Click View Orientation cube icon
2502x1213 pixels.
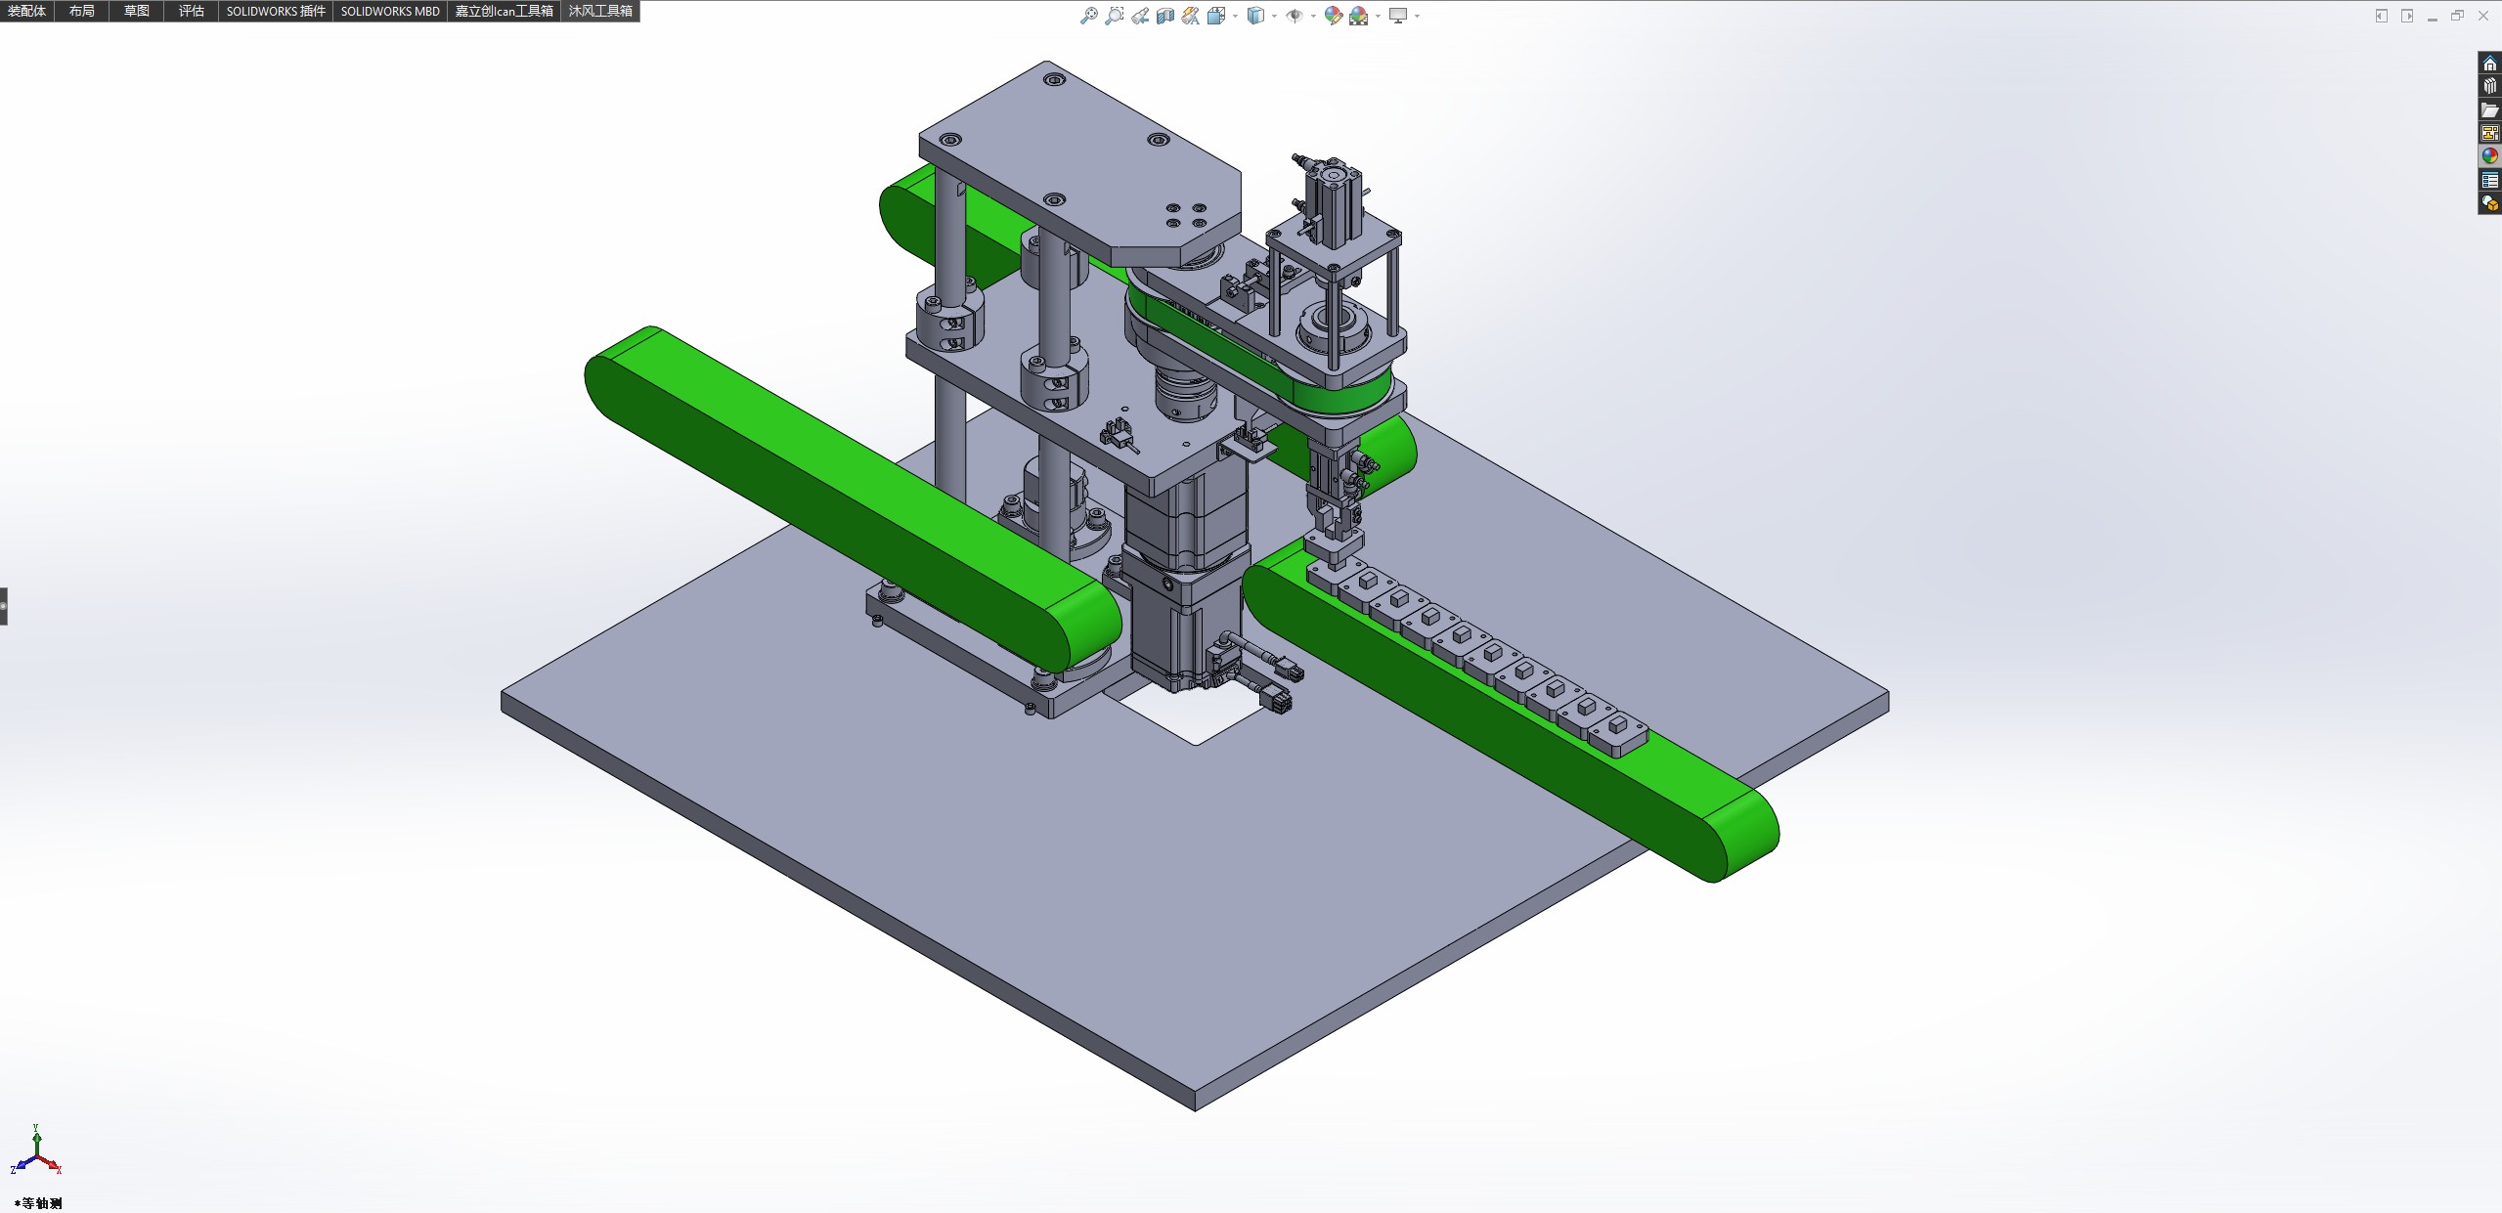(1215, 16)
